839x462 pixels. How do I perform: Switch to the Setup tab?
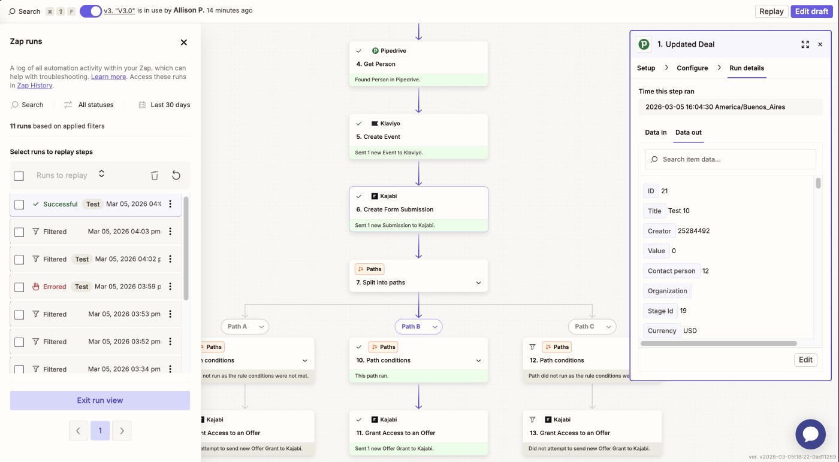(x=646, y=68)
